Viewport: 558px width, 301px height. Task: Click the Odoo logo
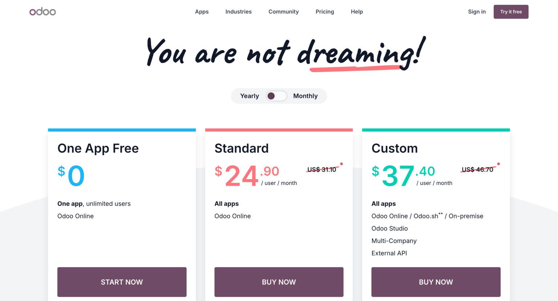43,12
